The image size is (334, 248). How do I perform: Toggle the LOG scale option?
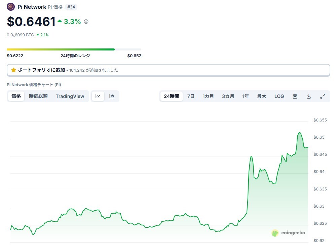tap(279, 96)
